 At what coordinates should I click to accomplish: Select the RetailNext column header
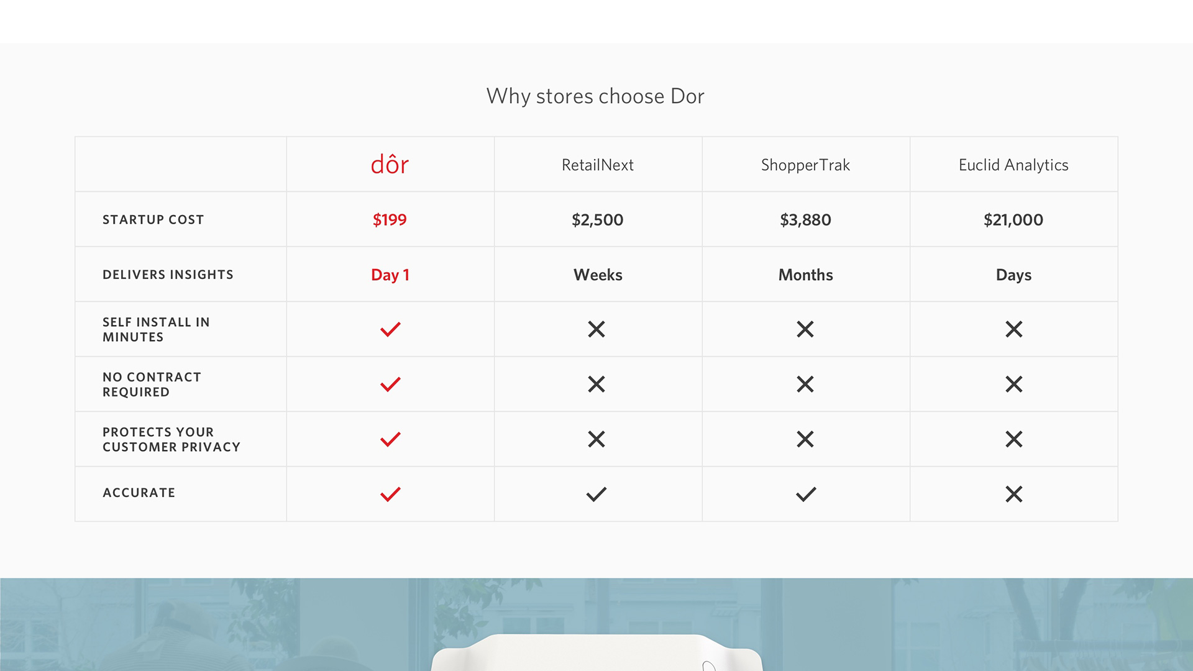coord(598,165)
